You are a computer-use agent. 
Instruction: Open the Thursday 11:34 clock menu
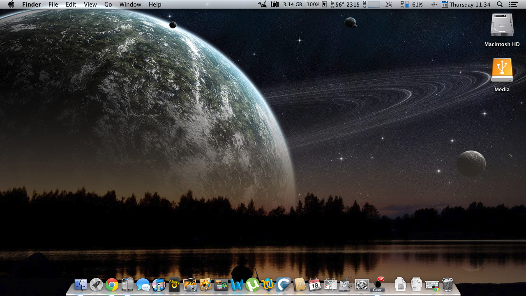[x=466, y=5]
